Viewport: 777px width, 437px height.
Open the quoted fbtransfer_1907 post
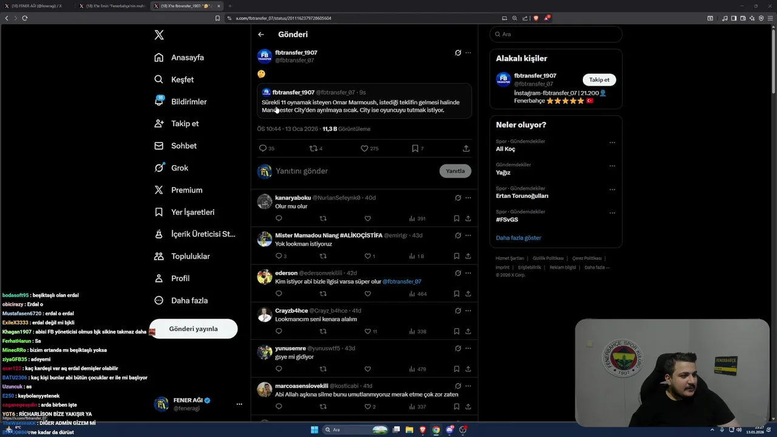click(x=364, y=101)
